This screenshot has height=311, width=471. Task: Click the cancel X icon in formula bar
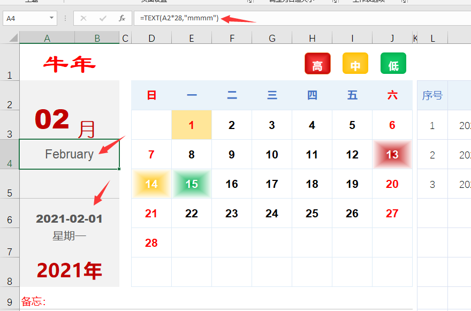pyautogui.click(x=83, y=18)
